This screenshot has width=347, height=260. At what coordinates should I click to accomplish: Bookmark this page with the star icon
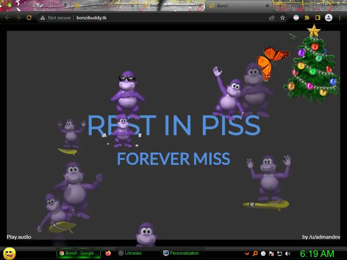(x=283, y=18)
